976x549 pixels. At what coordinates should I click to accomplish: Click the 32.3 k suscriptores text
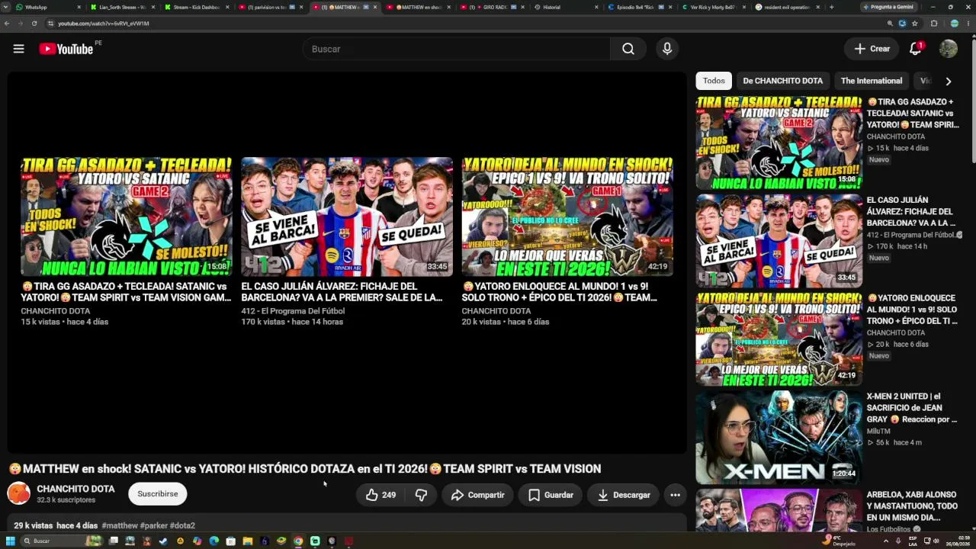point(66,500)
